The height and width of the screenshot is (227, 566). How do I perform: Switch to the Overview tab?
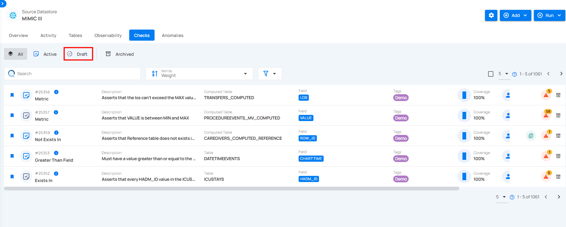(x=19, y=35)
